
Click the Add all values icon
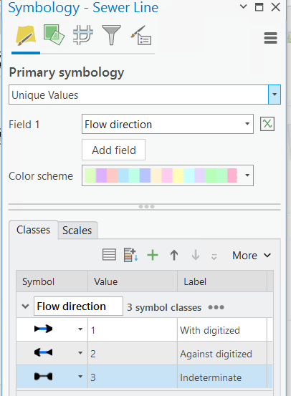pyautogui.click(x=130, y=255)
